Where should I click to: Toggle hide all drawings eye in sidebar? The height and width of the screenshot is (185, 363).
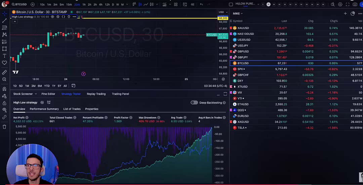[4, 110]
